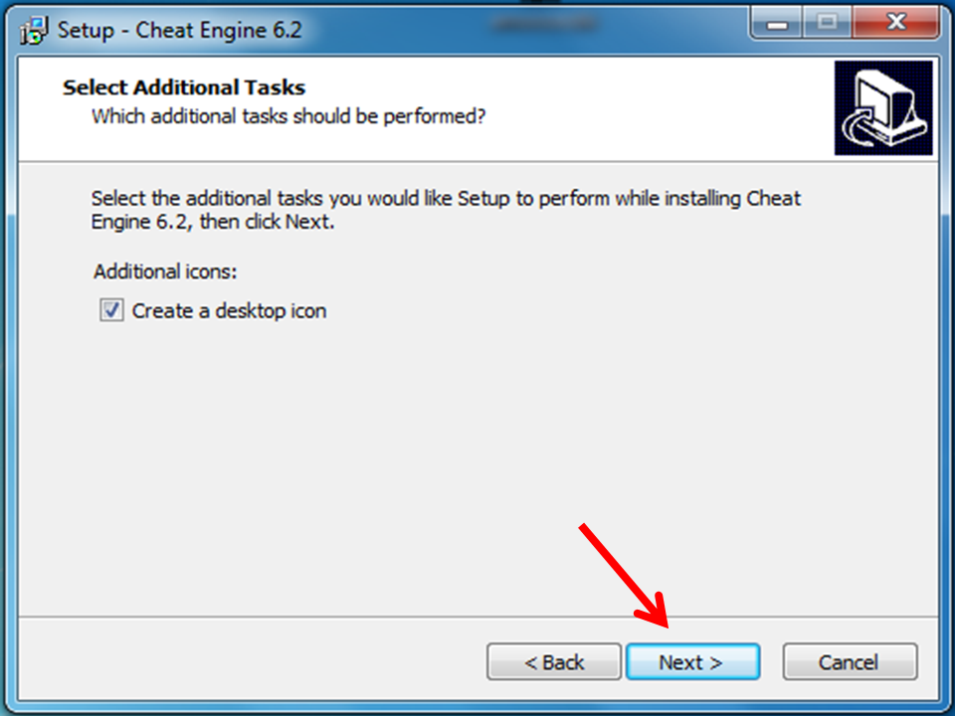955x716 pixels.
Task: Click the 'Select Additional Tasks' heading
Action: click(184, 88)
